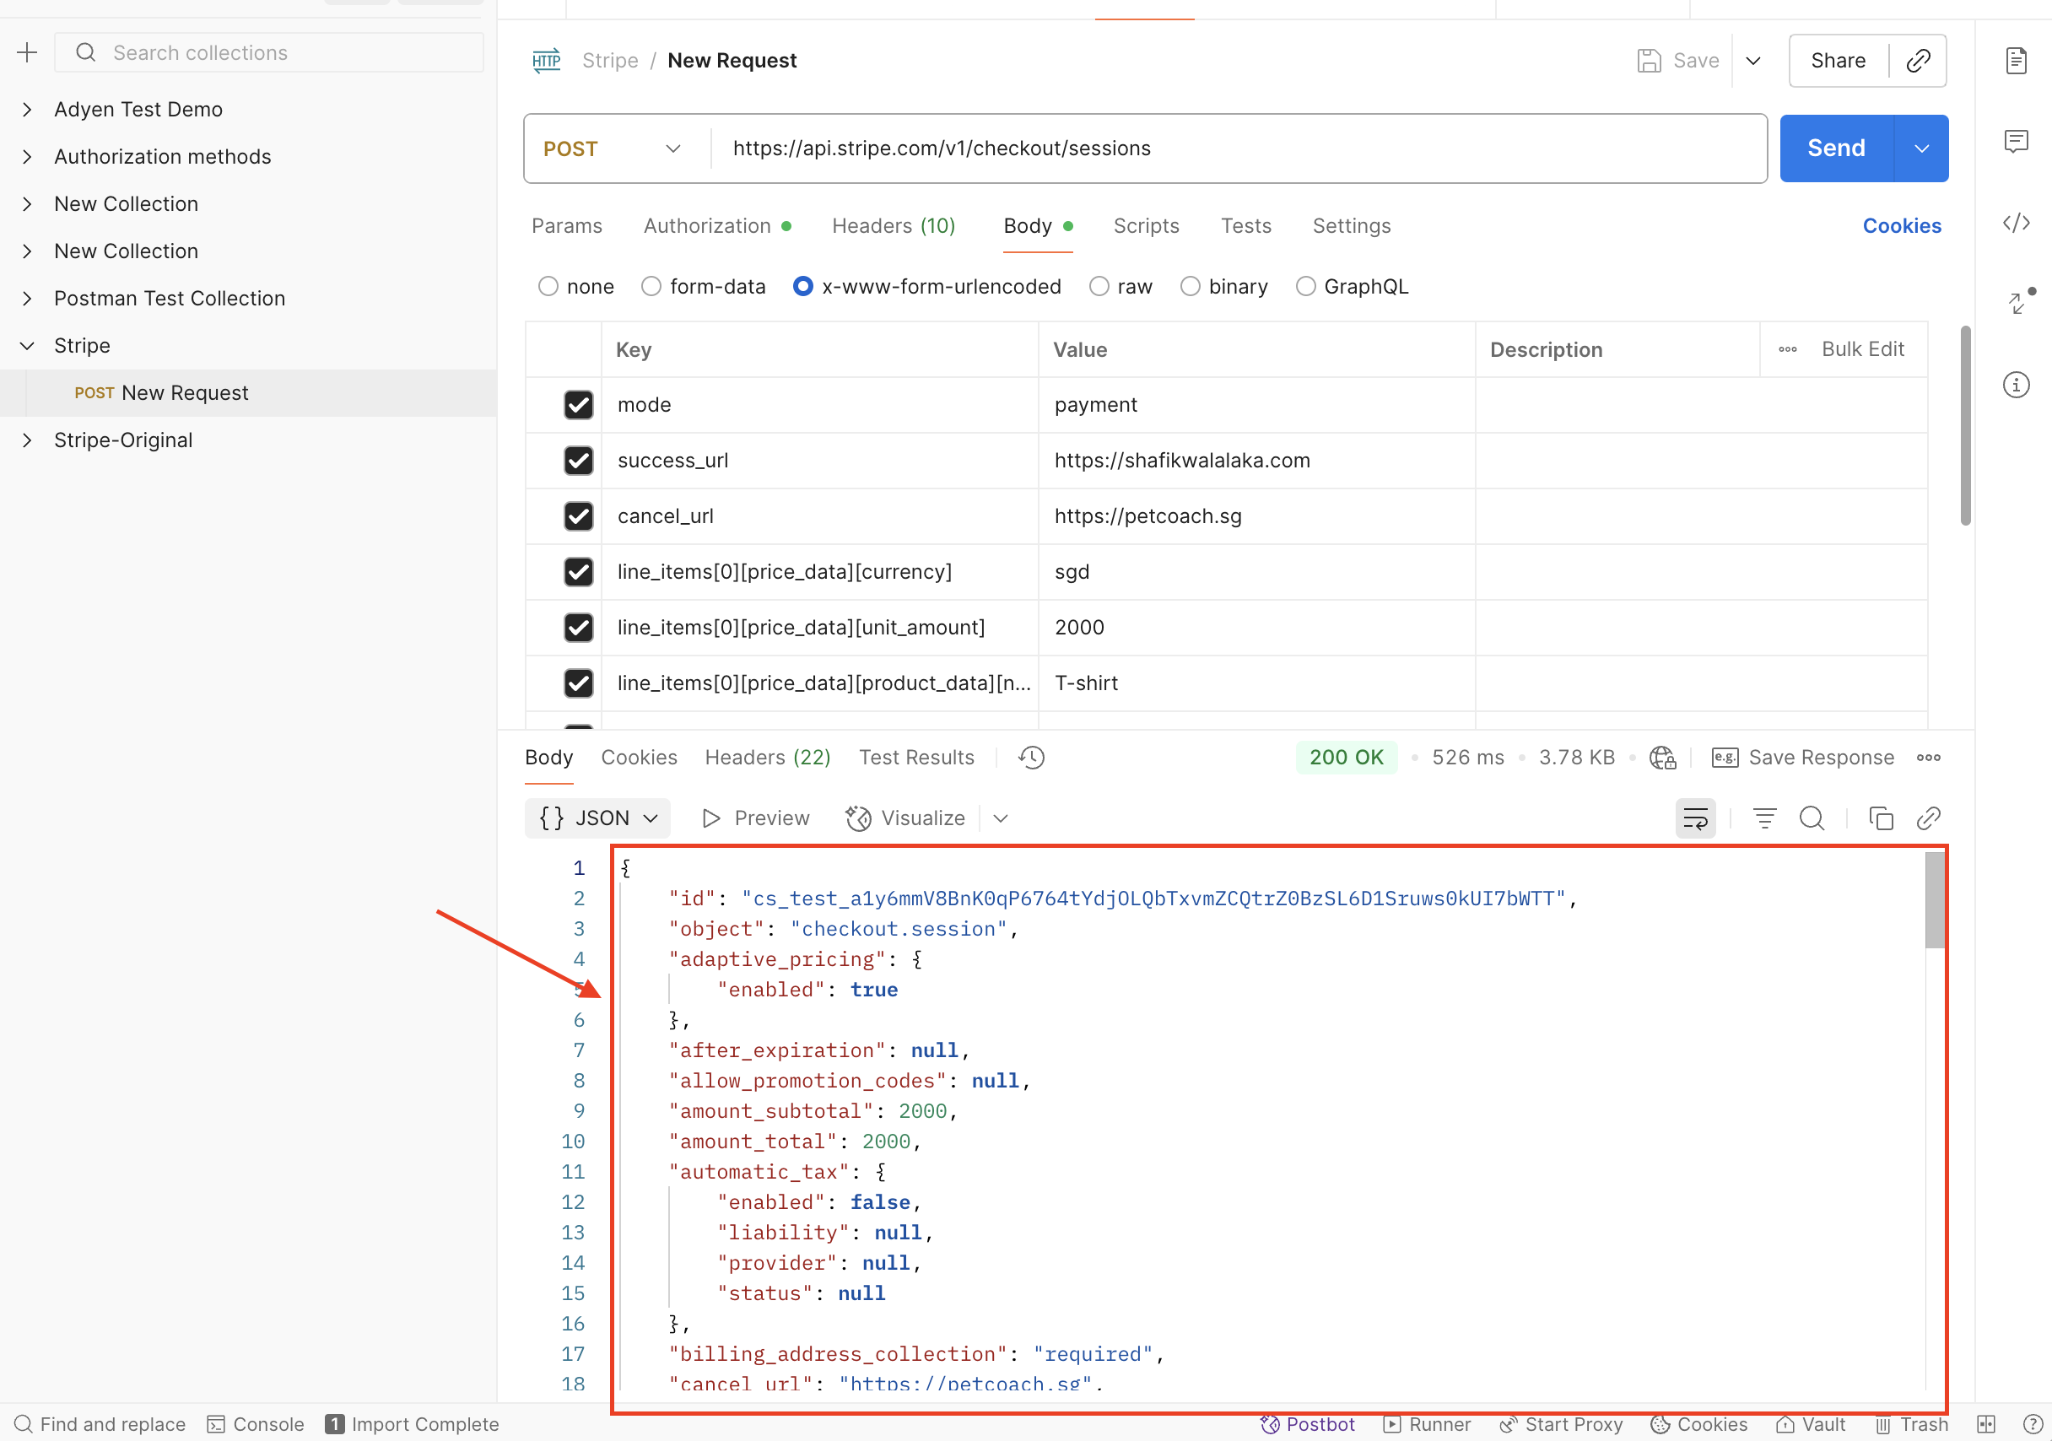Click the help question mark icon

tap(2032, 1424)
